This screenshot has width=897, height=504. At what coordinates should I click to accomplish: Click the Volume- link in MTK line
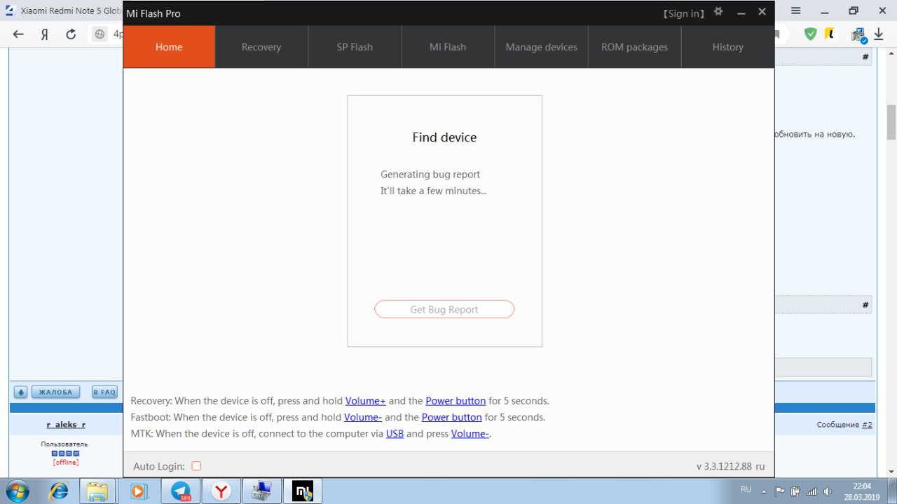[x=470, y=433]
